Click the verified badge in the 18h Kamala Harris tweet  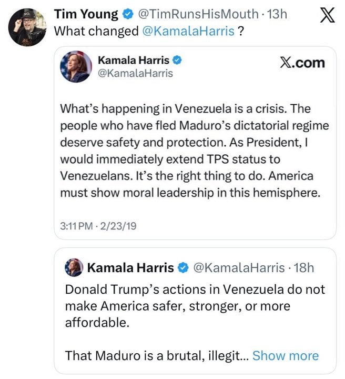pyautogui.click(x=183, y=268)
